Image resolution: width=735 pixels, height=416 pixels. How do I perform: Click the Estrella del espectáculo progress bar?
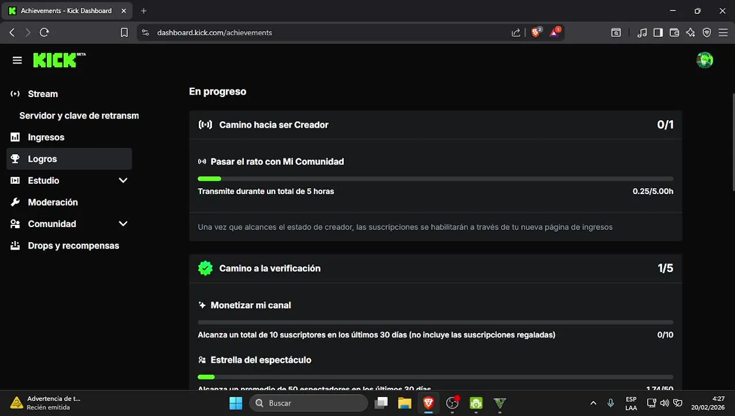[435, 377]
